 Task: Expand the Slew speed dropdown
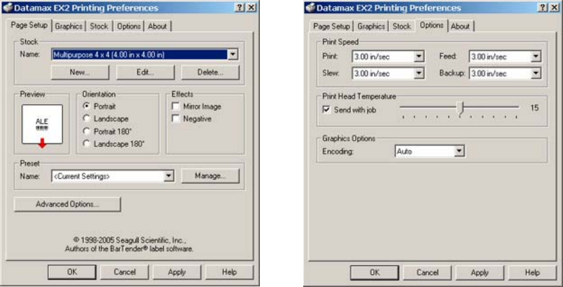419,74
